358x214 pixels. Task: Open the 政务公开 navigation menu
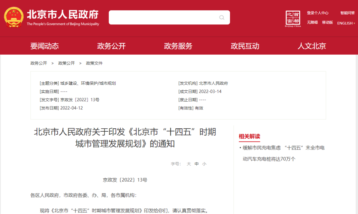coord(111,46)
